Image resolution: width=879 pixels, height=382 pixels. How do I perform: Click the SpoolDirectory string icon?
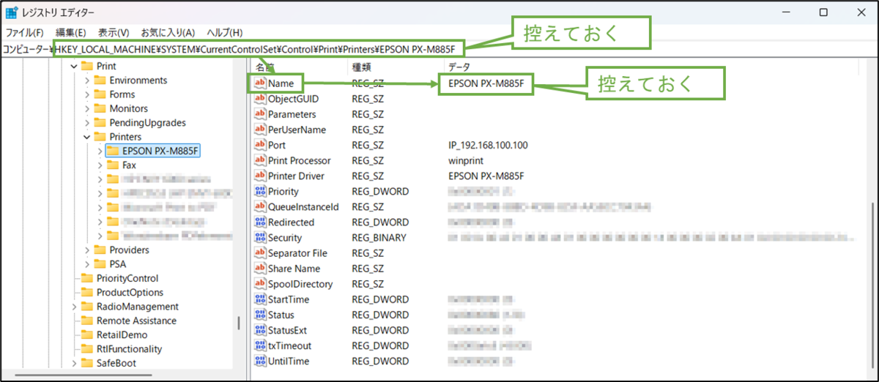point(260,284)
